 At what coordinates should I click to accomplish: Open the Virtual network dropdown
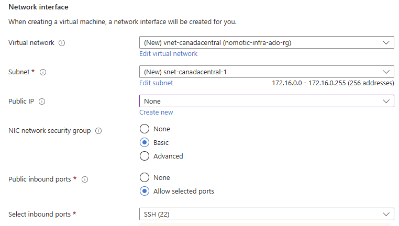tap(267, 42)
